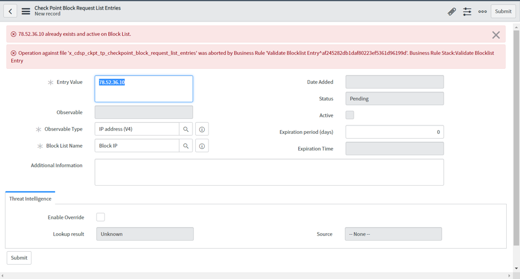The width and height of the screenshot is (520, 279).
Task: Click the 'already exists and active' error text
Action: pyautogui.click(x=75, y=34)
